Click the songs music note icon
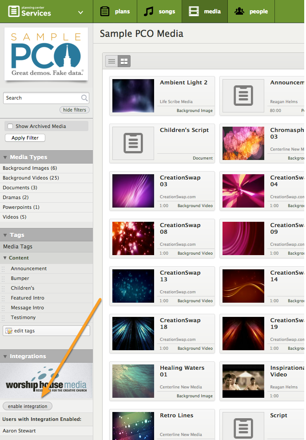Viewport: 306px width, 440px height. click(x=148, y=12)
